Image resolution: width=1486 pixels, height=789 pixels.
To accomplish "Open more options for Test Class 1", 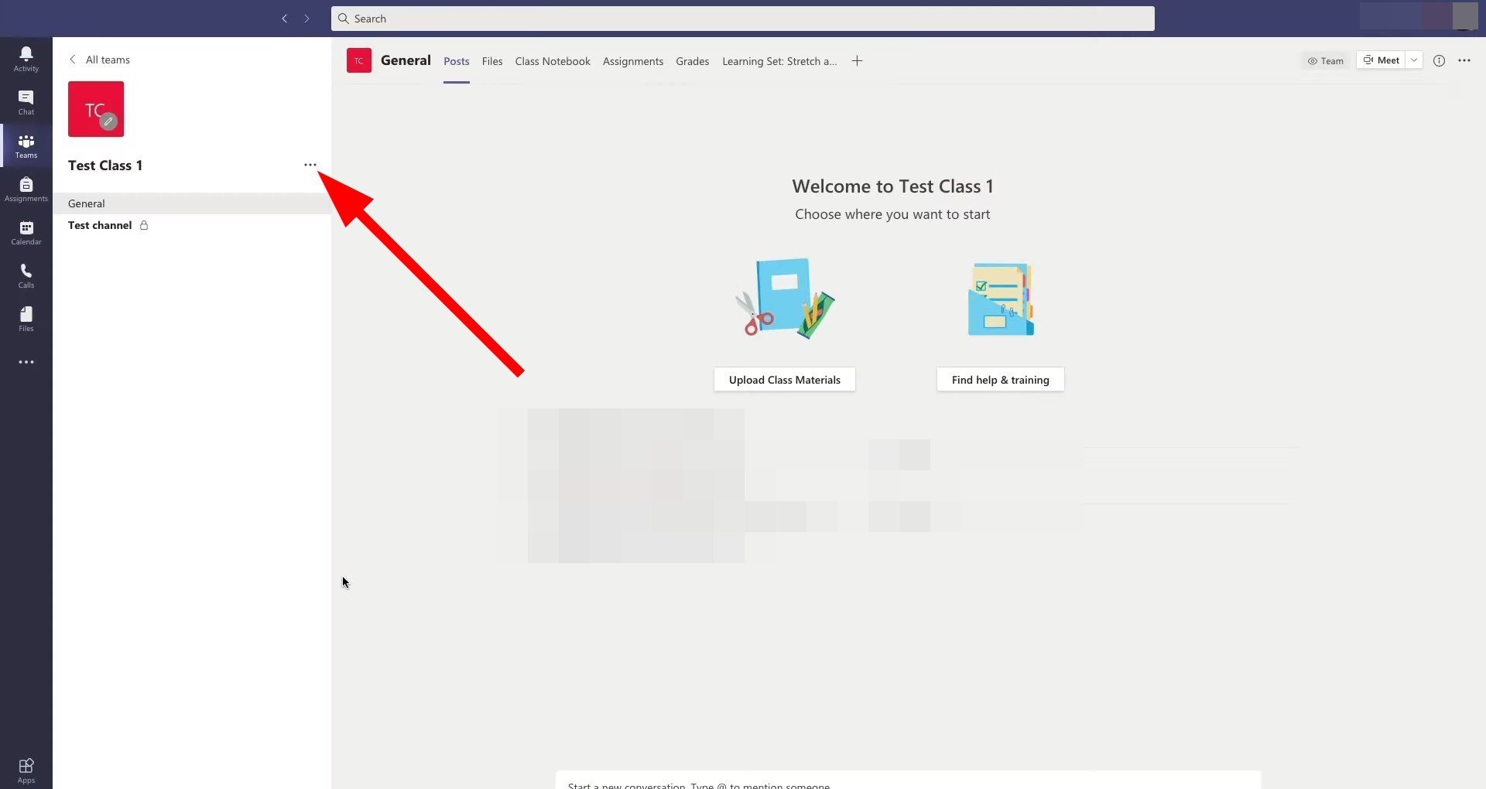I will click(x=310, y=165).
